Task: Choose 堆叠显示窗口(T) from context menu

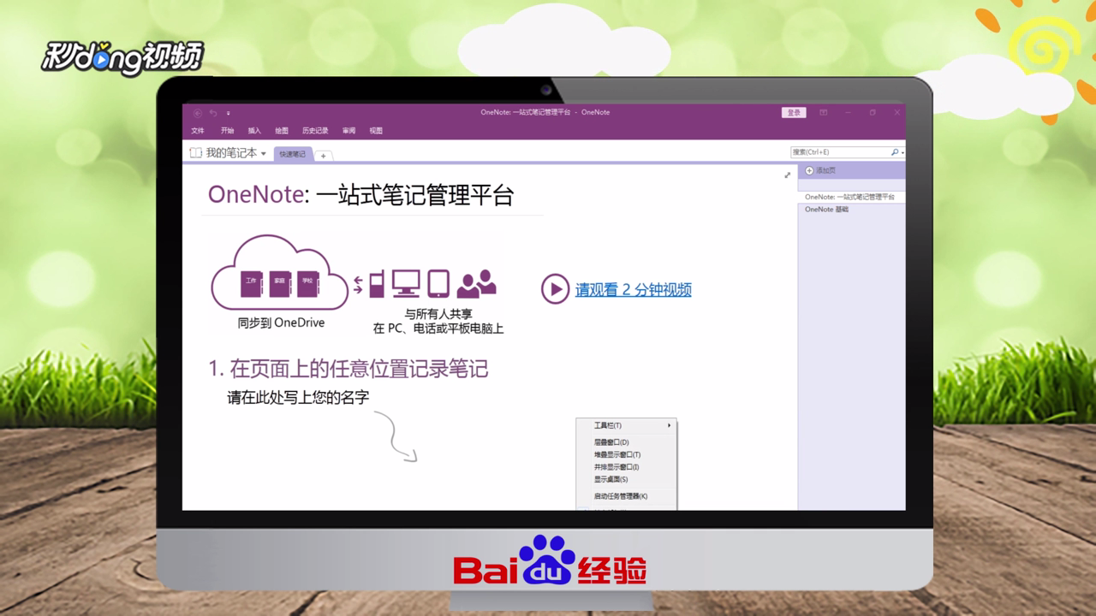Action: point(626,455)
